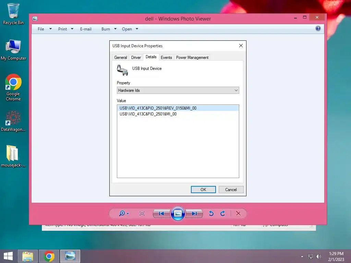Maximize the Photo Viewer window
The image size is (351, 263).
pyautogui.click(x=305, y=17)
